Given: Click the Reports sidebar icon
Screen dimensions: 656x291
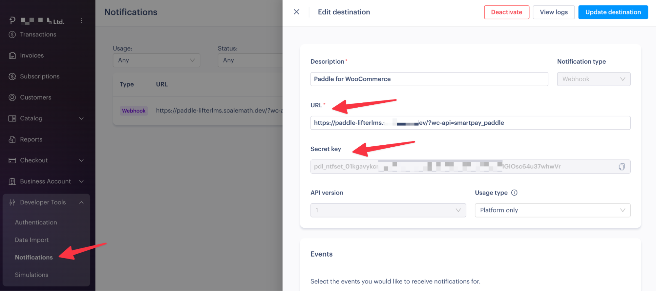Looking at the screenshot, I should [12, 139].
